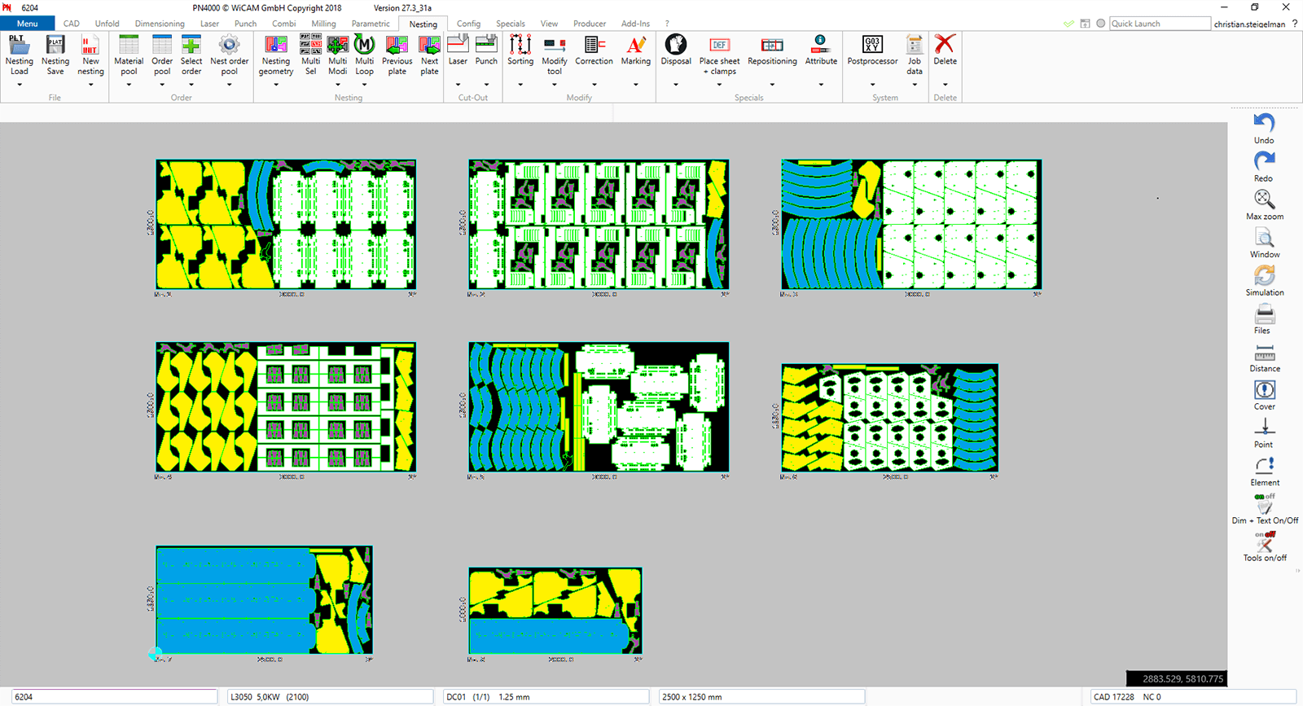This screenshot has height=706, width=1303.
Task: Expand the Postprocessor dropdown arrow
Action: tap(872, 85)
